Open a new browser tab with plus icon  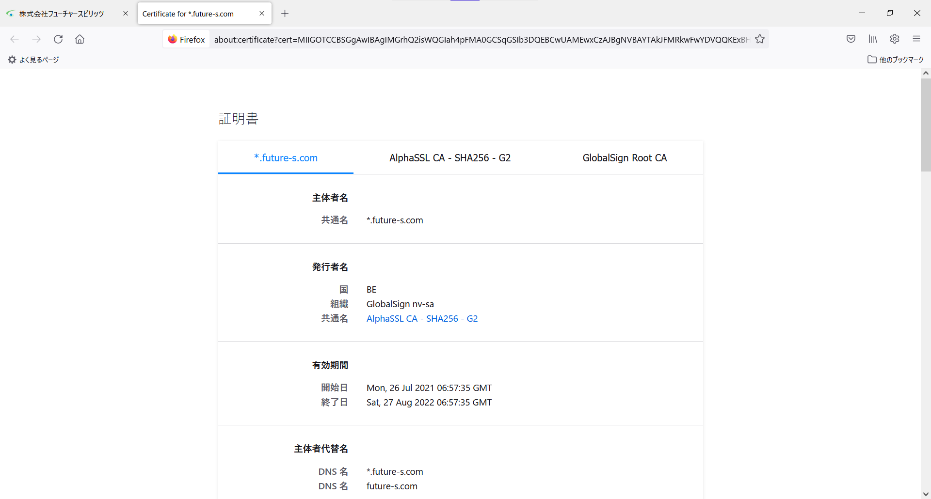(x=285, y=14)
